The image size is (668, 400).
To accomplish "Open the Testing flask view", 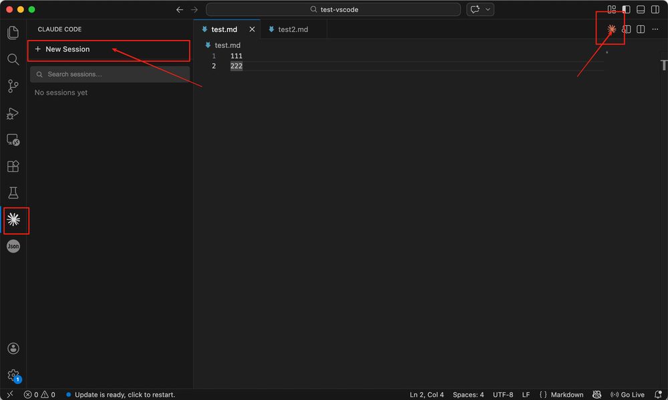I will tap(13, 193).
